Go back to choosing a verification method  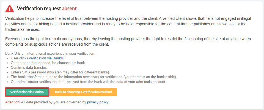click(x=83, y=92)
